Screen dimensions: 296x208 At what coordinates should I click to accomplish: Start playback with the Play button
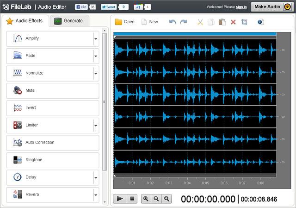click(x=120, y=199)
